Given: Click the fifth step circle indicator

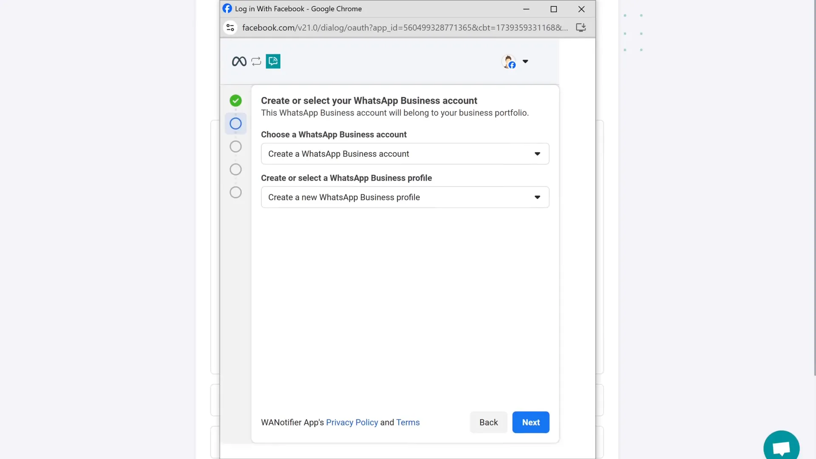Looking at the screenshot, I should tap(235, 193).
